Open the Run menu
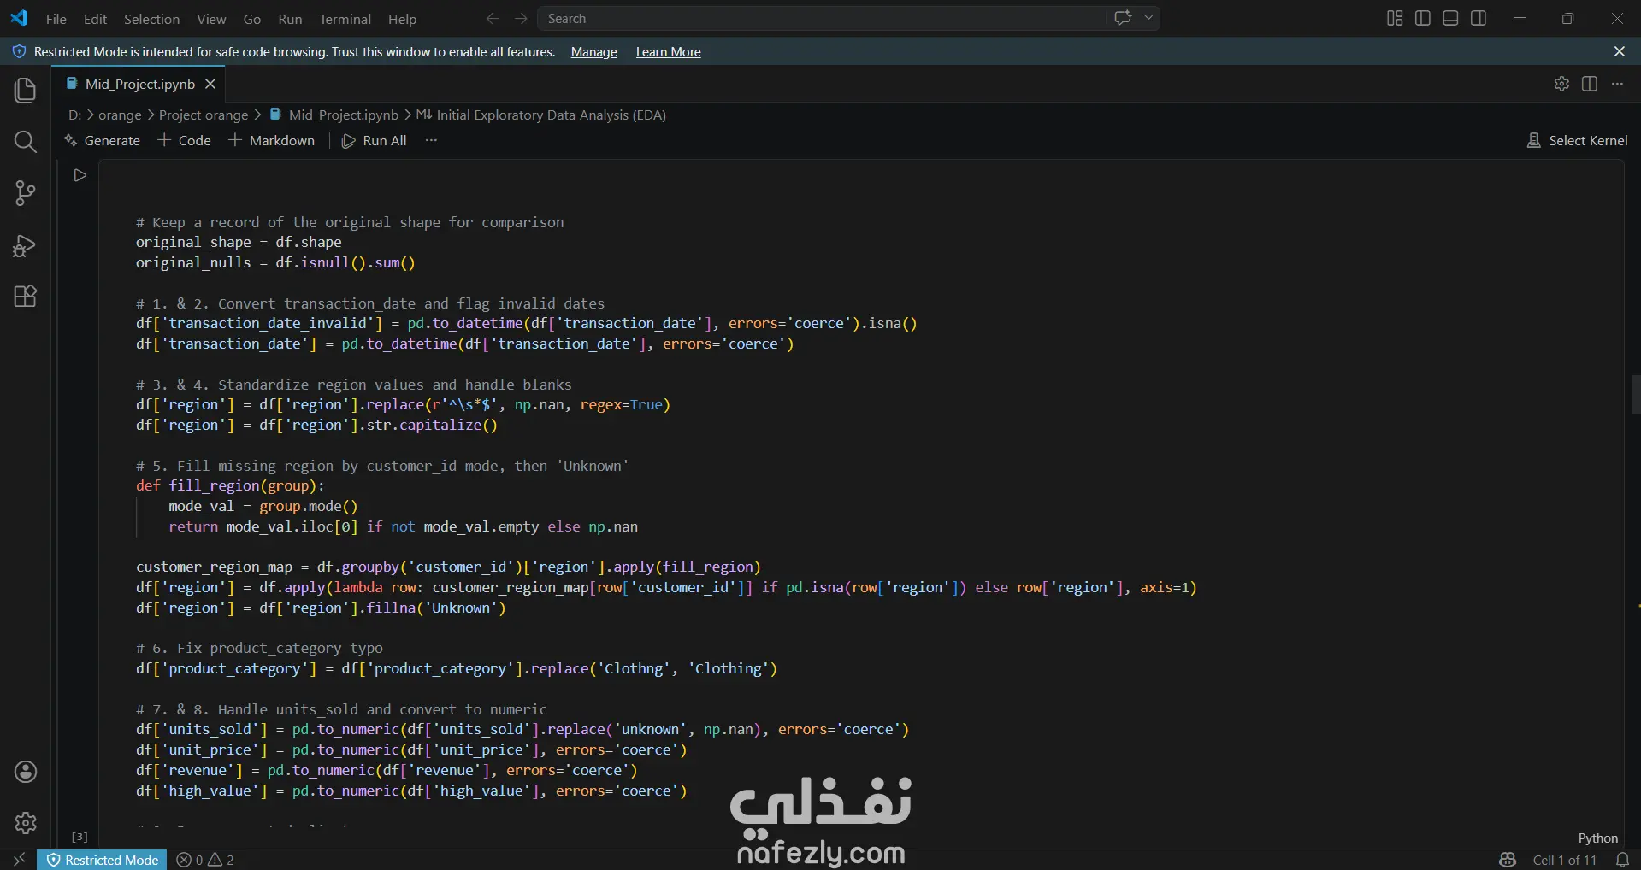 pyautogui.click(x=290, y=19)
